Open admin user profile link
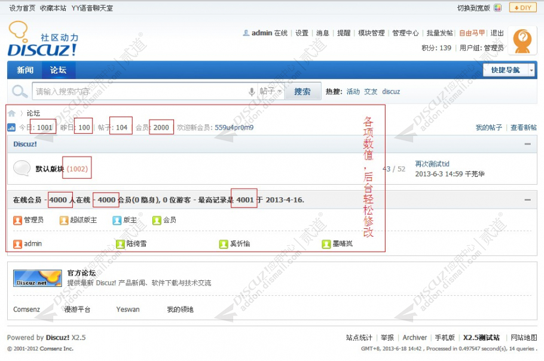The image size is (544, 361). click(x=262, y=33)
